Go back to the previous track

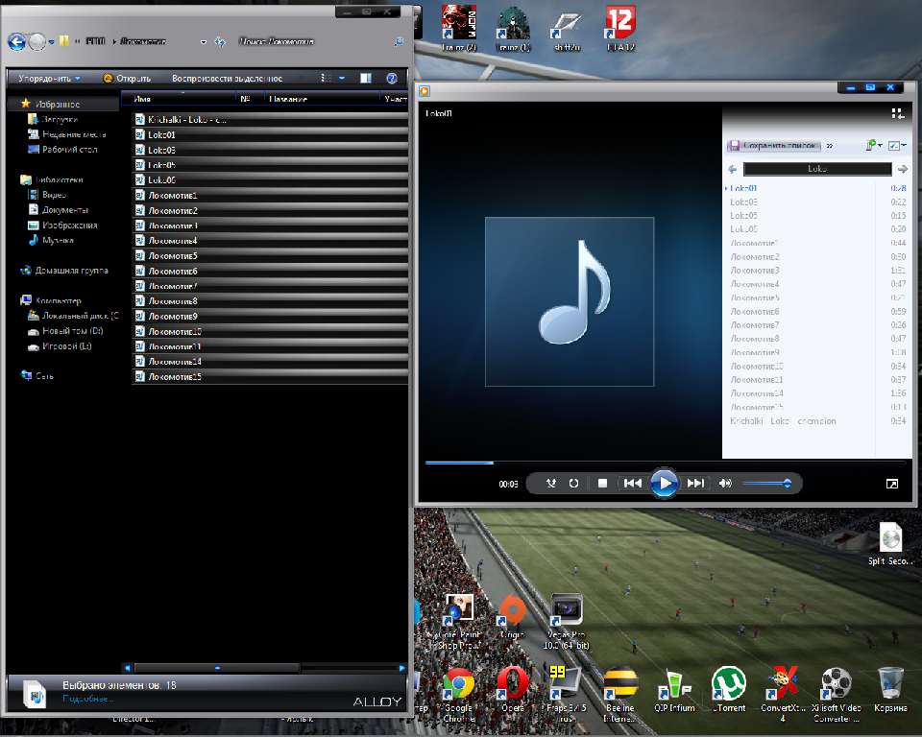tap(632, 484)
